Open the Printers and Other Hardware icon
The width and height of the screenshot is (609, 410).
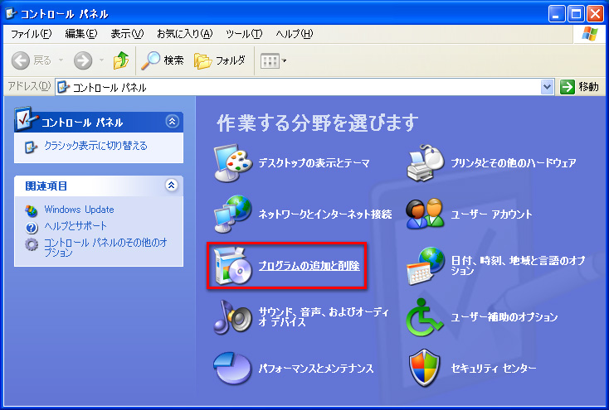(x=425, y=163)
